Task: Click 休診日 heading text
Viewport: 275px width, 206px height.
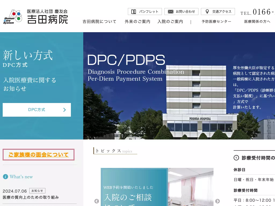Action: pyautogui.click(x=239, y=170)
